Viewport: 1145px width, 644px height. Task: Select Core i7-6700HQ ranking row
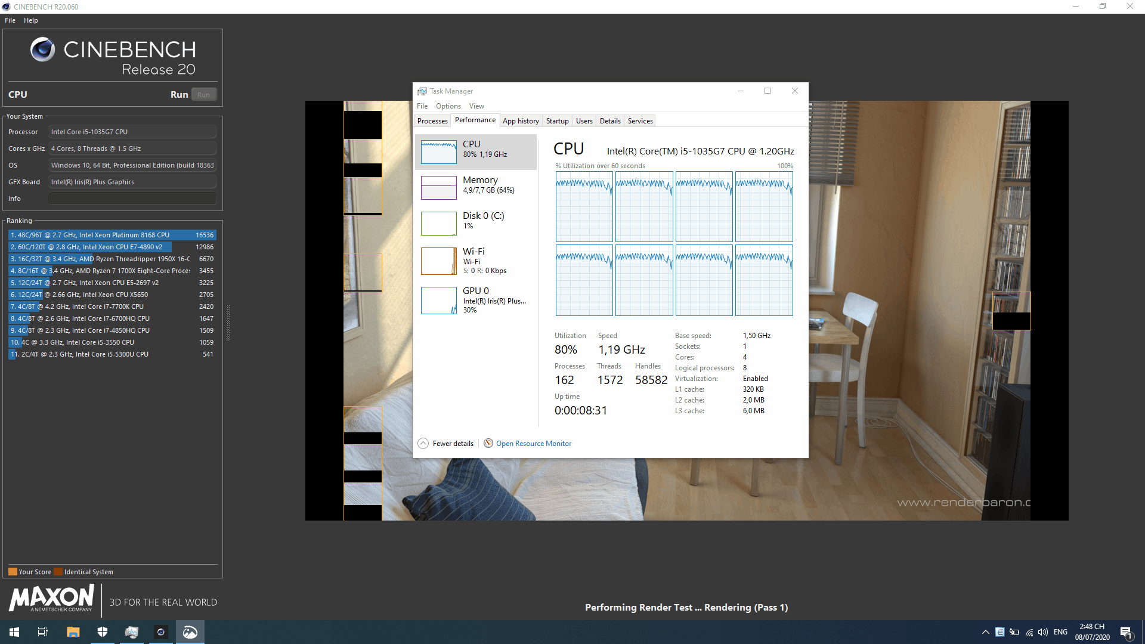coord(112,318)
